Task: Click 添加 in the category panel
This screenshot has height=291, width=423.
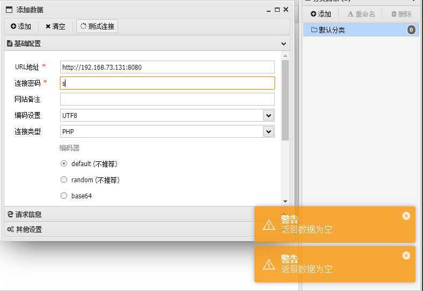Action: 321,14
